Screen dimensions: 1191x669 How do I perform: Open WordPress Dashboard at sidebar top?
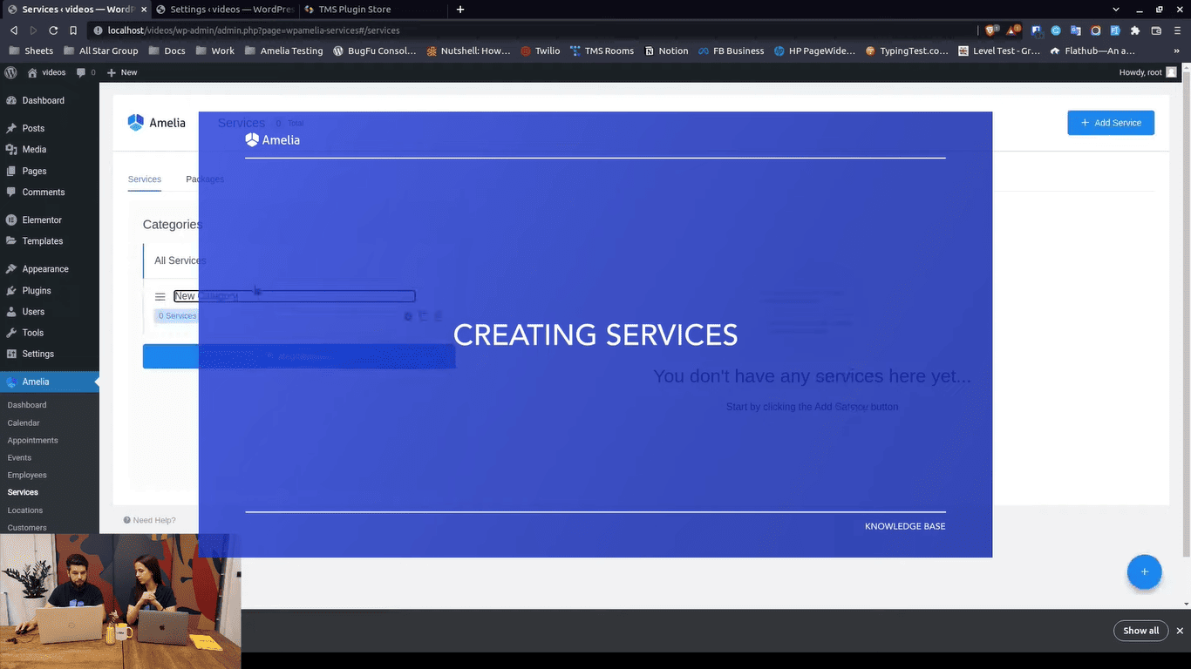(x=44, y=101)
